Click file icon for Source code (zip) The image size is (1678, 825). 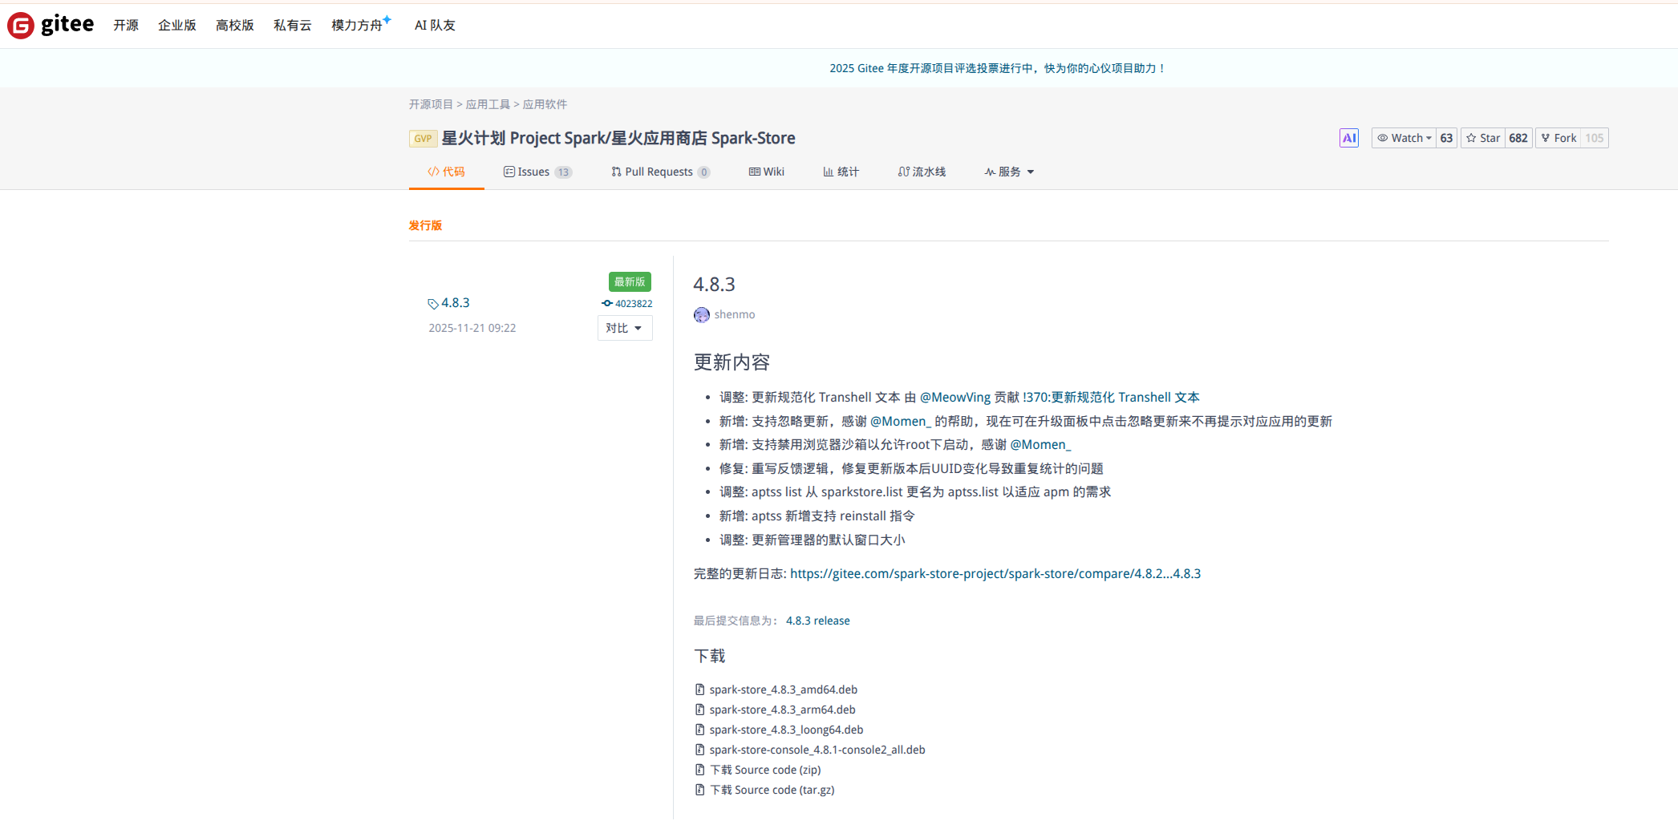pyautogui.click(x=699, y=770)
